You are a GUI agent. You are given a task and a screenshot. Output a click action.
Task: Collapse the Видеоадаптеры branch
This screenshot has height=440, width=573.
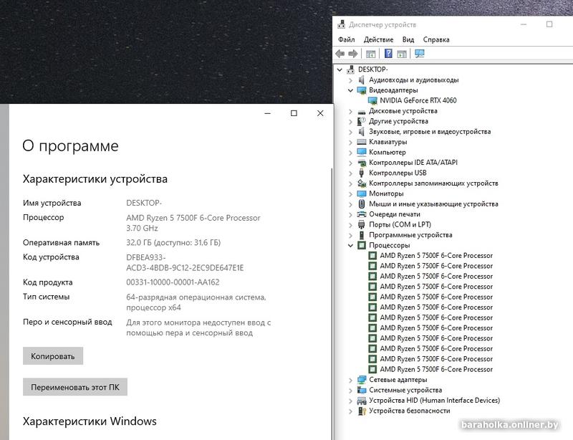coord(350,90)
